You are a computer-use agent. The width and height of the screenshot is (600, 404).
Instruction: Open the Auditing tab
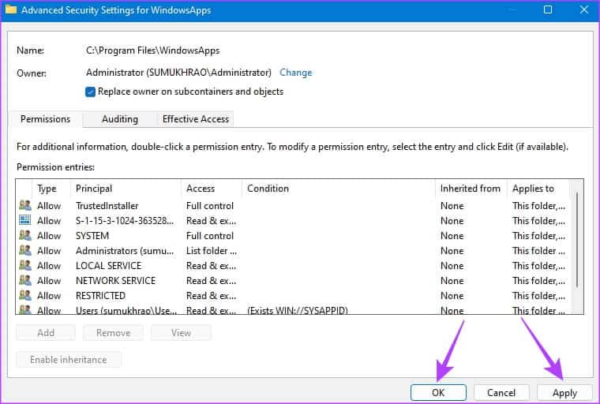[120, 119]
